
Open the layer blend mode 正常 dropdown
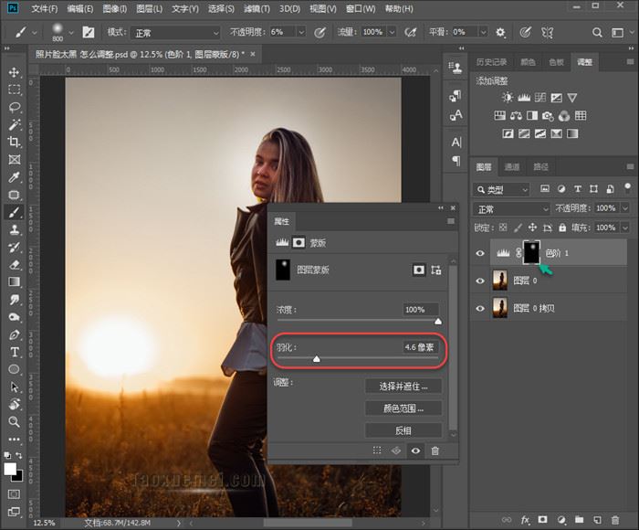512,208
